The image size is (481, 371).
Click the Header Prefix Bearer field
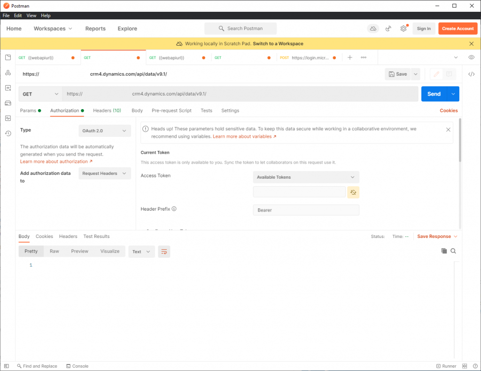point(306,210)
